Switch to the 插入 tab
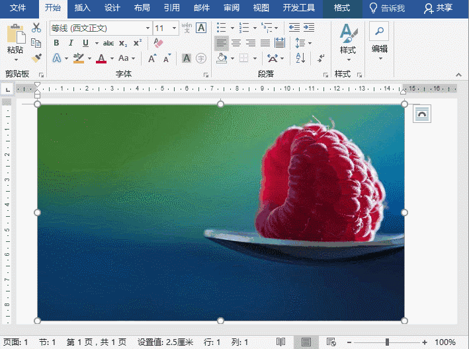Screen dimensions: 469x349 (83, 8)
